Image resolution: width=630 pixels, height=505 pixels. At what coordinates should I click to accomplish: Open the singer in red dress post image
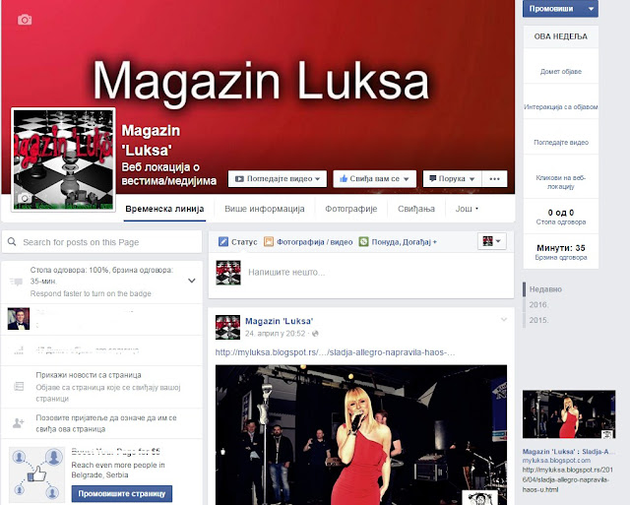tap(361, 435)
